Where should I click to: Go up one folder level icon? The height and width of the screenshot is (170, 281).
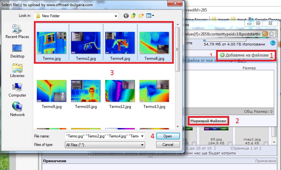tap(134, 16)
